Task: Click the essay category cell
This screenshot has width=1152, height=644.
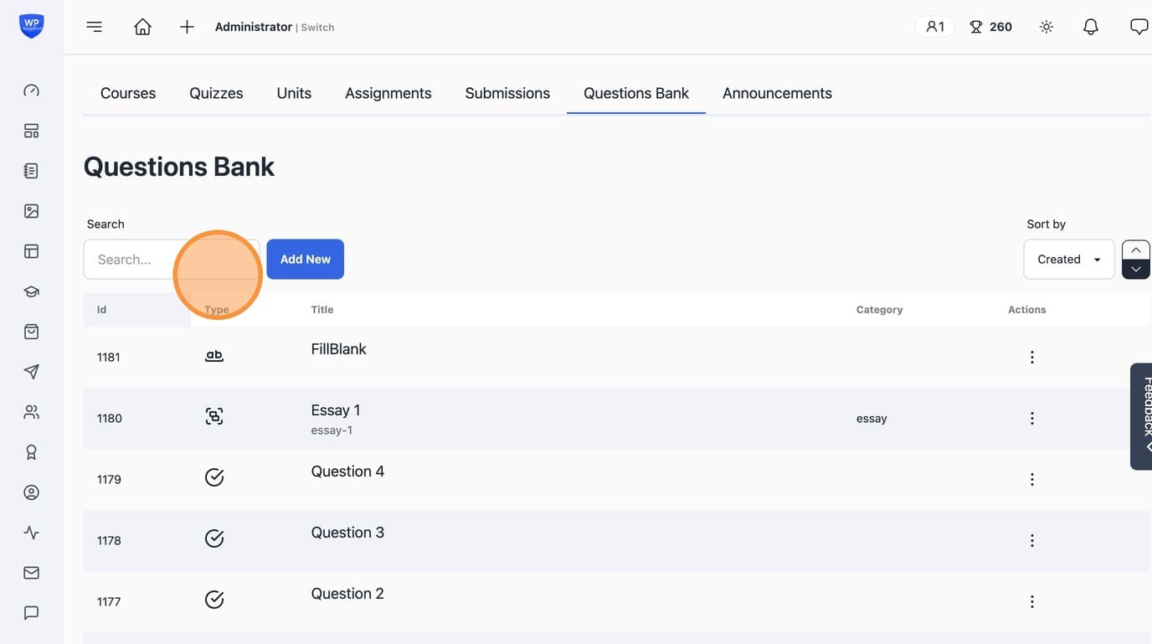Action: pyautogui.click(x=872, y=418)
